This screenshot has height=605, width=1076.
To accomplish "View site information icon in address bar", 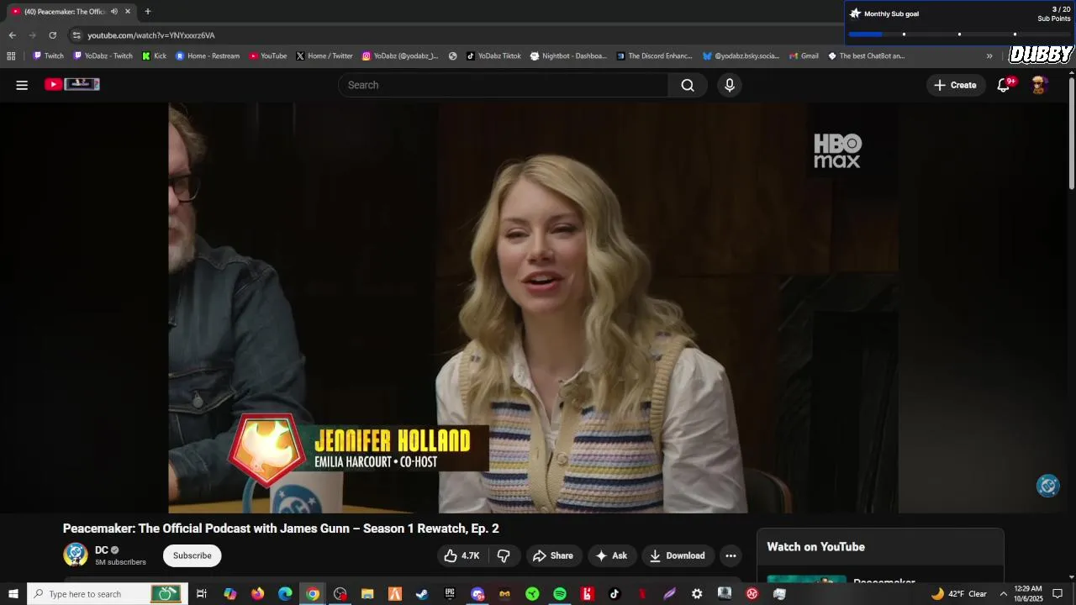I will (x=76, y=35).
